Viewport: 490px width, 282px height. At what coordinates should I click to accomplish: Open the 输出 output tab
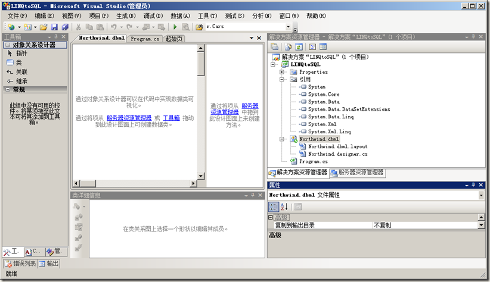coord(49,264)
